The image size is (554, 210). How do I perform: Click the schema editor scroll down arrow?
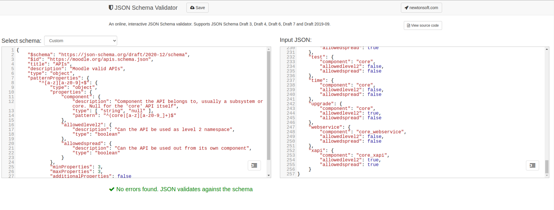(x=269, y=175)
